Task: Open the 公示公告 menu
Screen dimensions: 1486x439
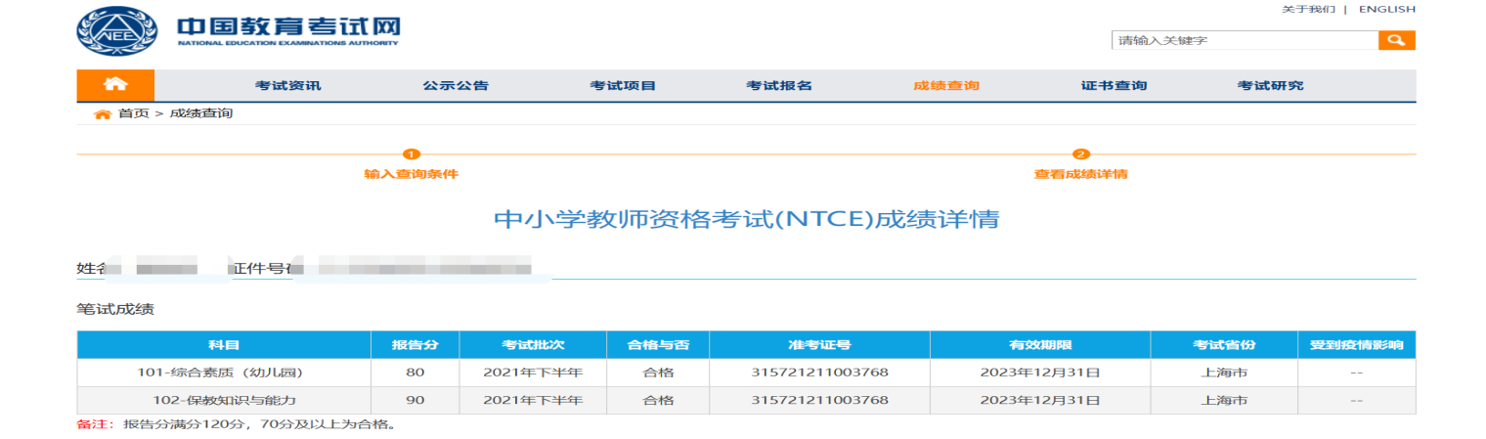Action: pos(455,86)
